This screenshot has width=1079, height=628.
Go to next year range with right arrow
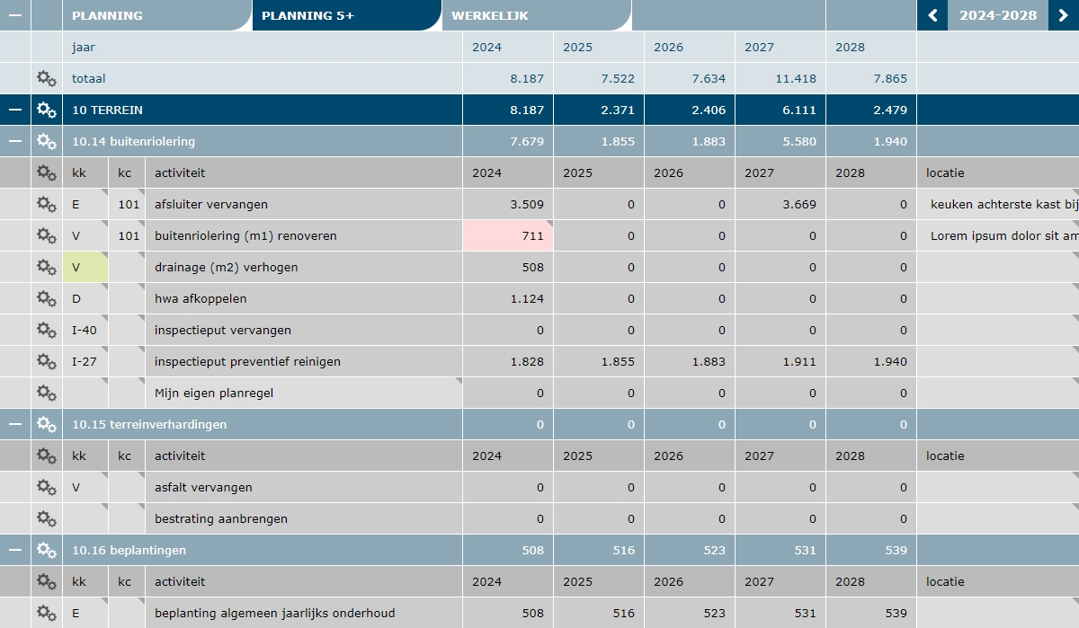click(x=1065, y=15)
